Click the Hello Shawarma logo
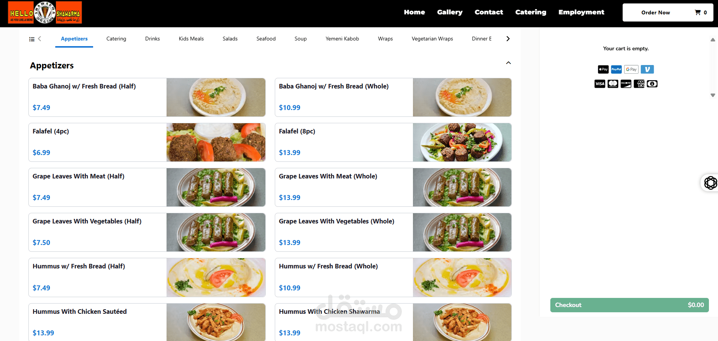 (x=45, y=12)
